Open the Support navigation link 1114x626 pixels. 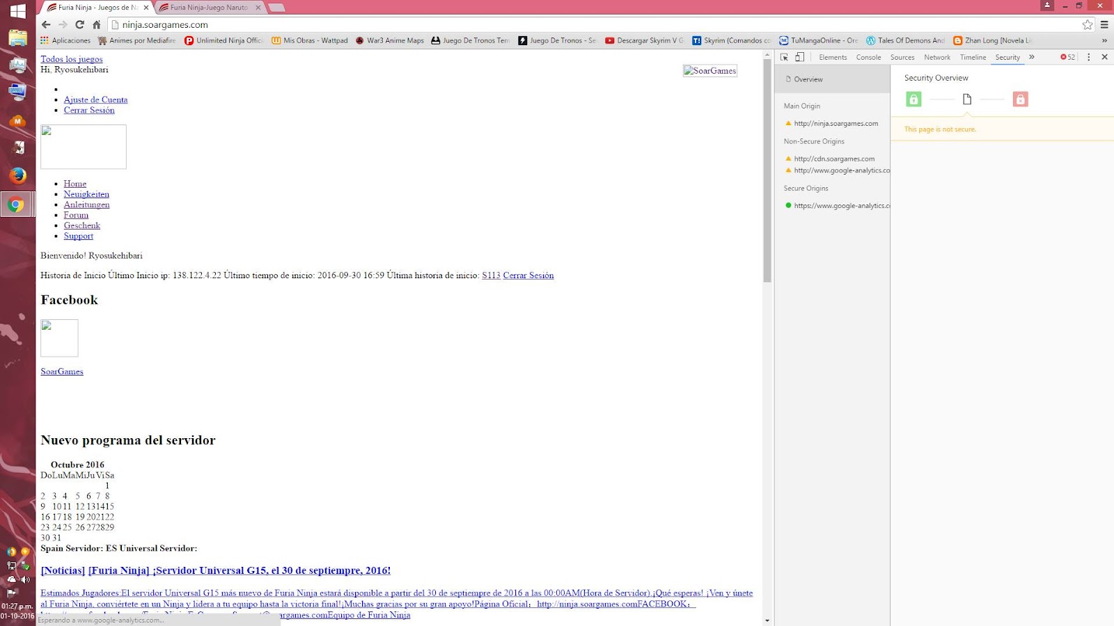click(x=79, y=236)
